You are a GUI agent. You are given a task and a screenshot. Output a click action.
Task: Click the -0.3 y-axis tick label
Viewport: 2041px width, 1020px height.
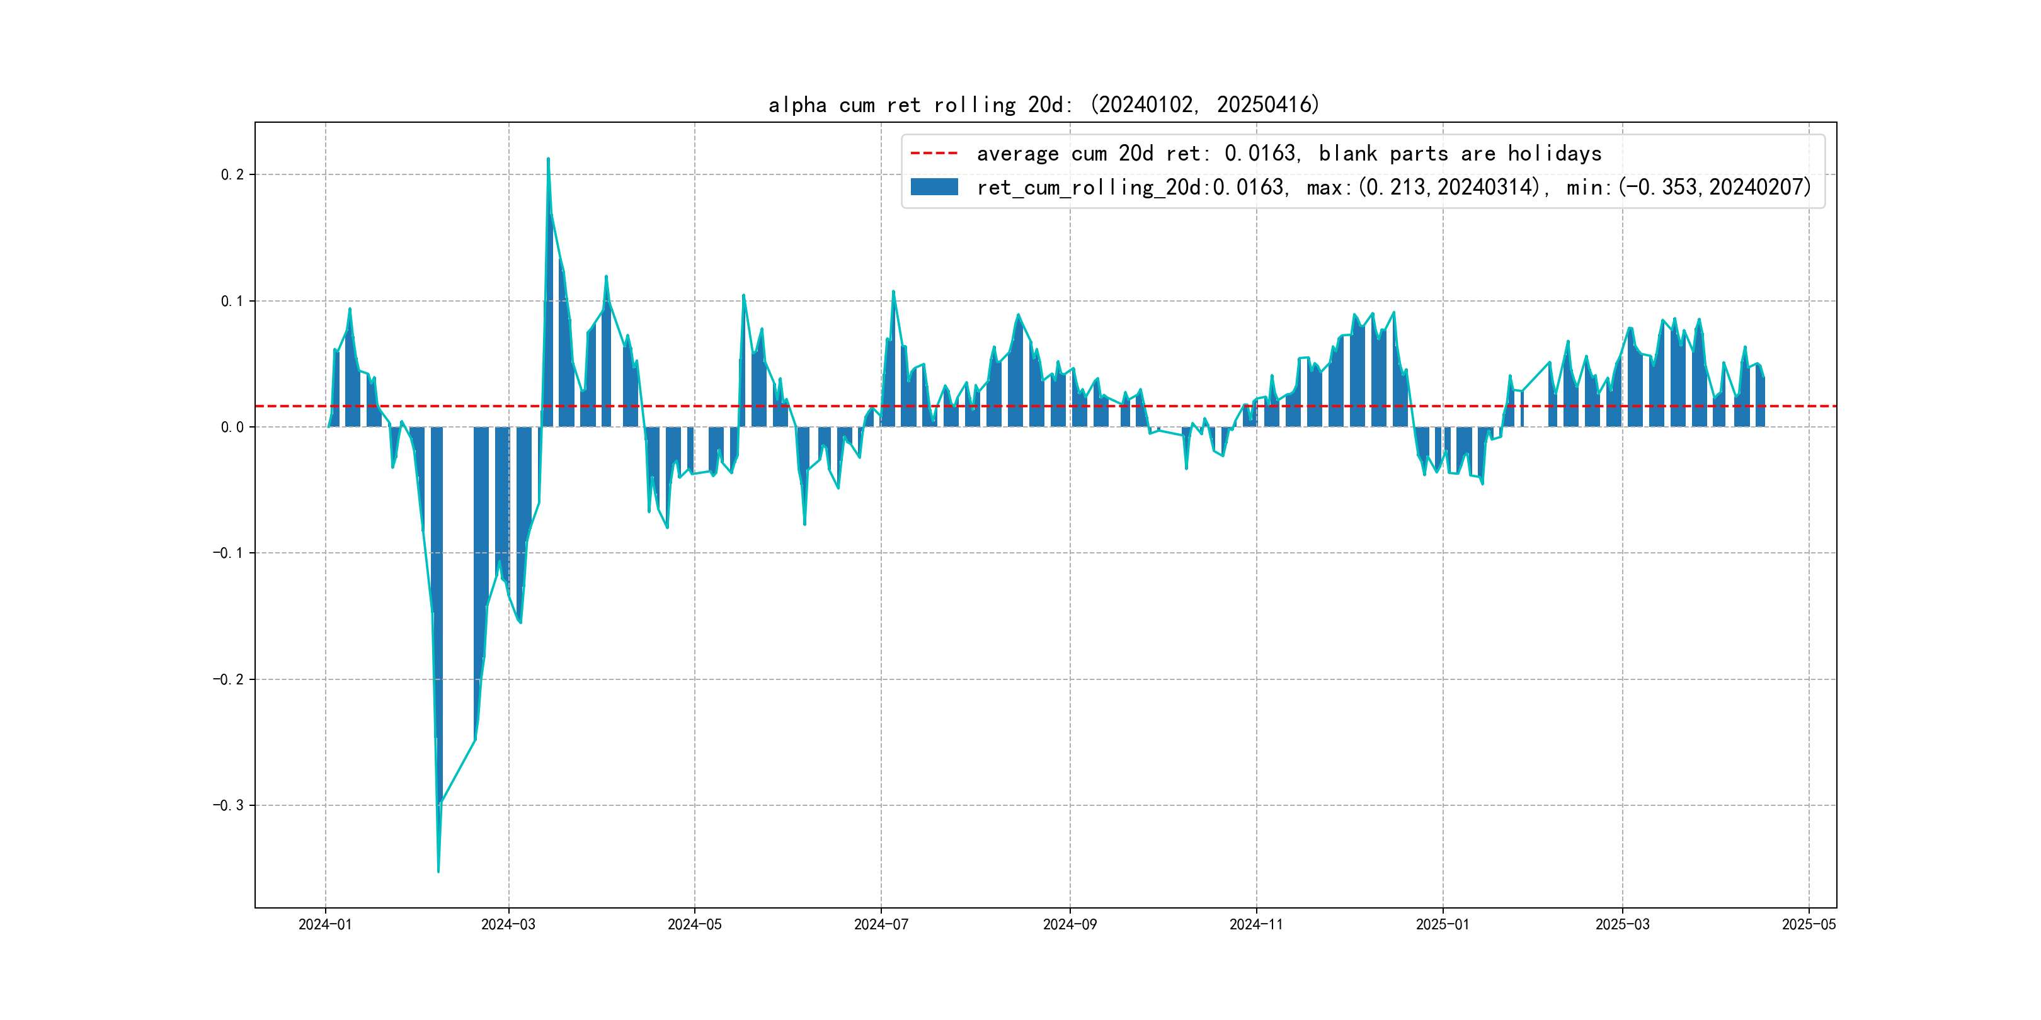228,805
